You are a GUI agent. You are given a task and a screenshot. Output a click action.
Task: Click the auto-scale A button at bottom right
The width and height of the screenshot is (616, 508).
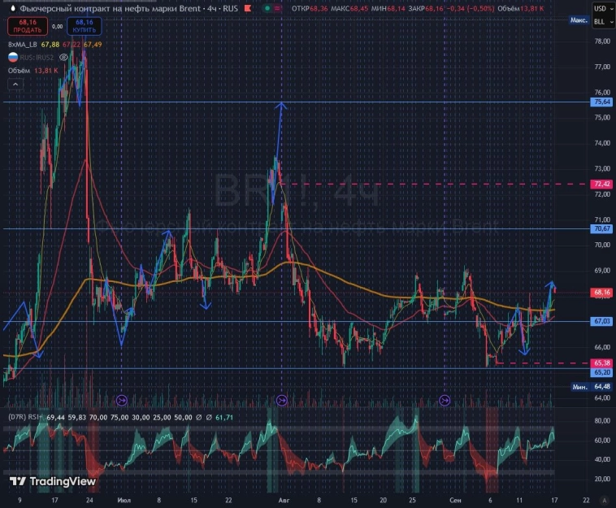603,500
